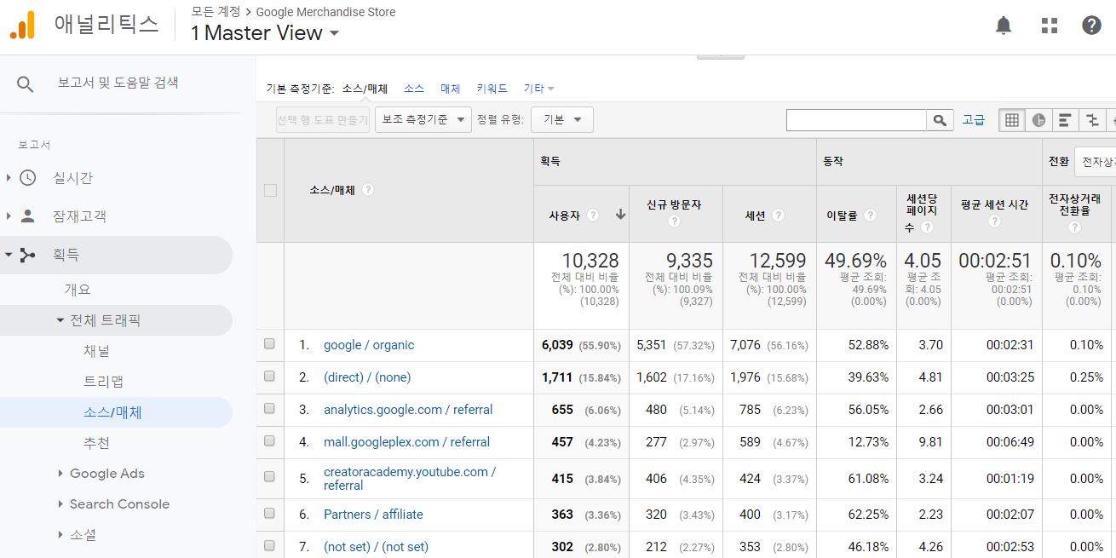1116x558 pixels.
Task: Check the analytics.google.com / referral checkbox
Action: pos(269,409)
